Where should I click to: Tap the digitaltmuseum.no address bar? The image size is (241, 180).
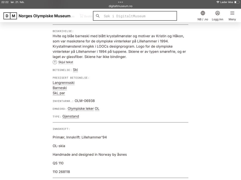point(120,6)
